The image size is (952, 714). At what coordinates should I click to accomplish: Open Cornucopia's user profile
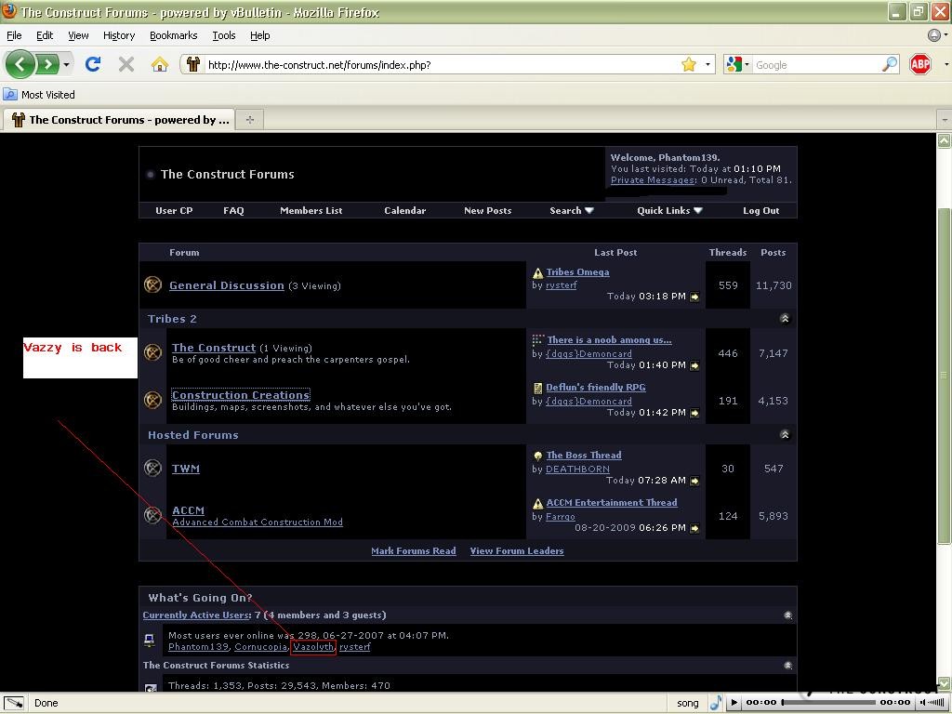[x=260, y=647]
